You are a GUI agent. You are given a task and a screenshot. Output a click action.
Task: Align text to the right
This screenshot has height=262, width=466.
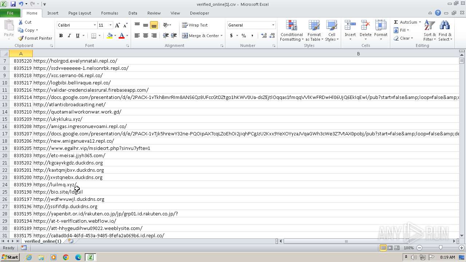(154, 36)
